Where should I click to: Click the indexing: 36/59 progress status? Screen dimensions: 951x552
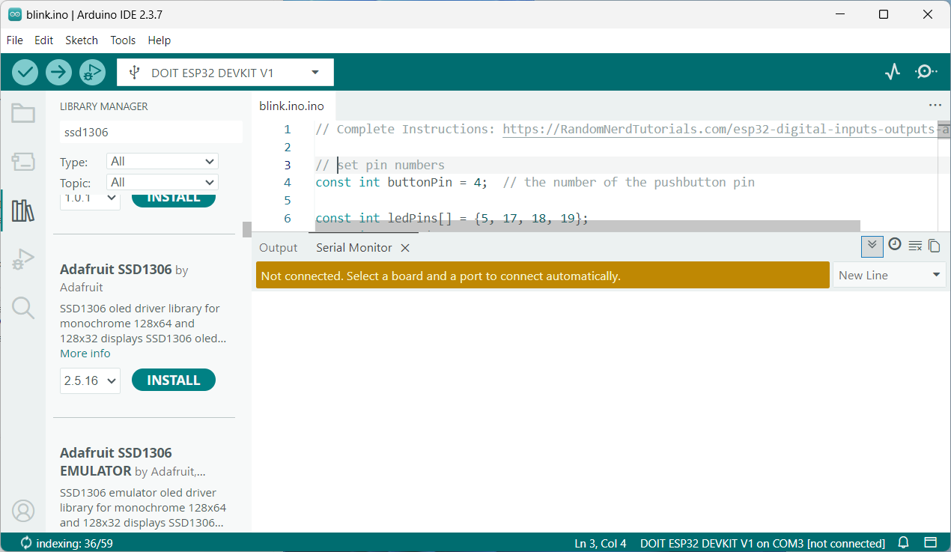[66, 543]
